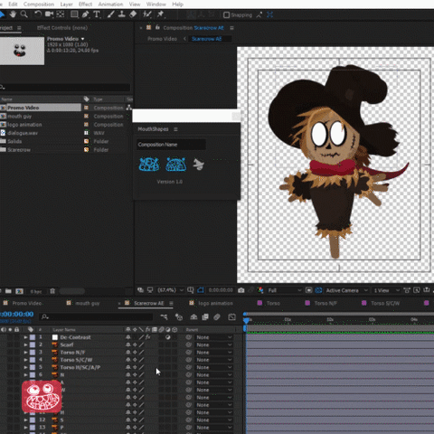This screenshot has width=434, height=434.
Task: Switch to Promo Video timeline tab
Action: click(26, 303)
